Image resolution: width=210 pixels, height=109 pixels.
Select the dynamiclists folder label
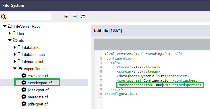pyautogui.click(x=35, y=62)
